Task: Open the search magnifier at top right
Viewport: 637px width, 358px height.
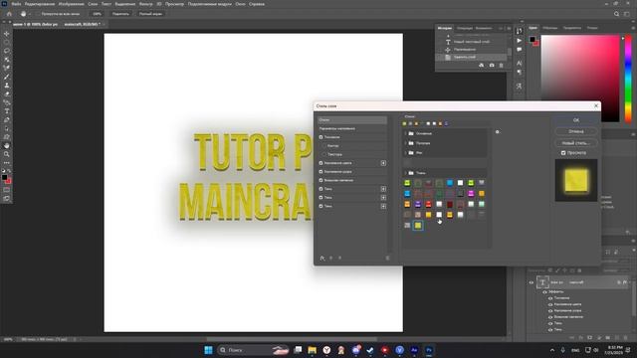Action: click(616, 14)
